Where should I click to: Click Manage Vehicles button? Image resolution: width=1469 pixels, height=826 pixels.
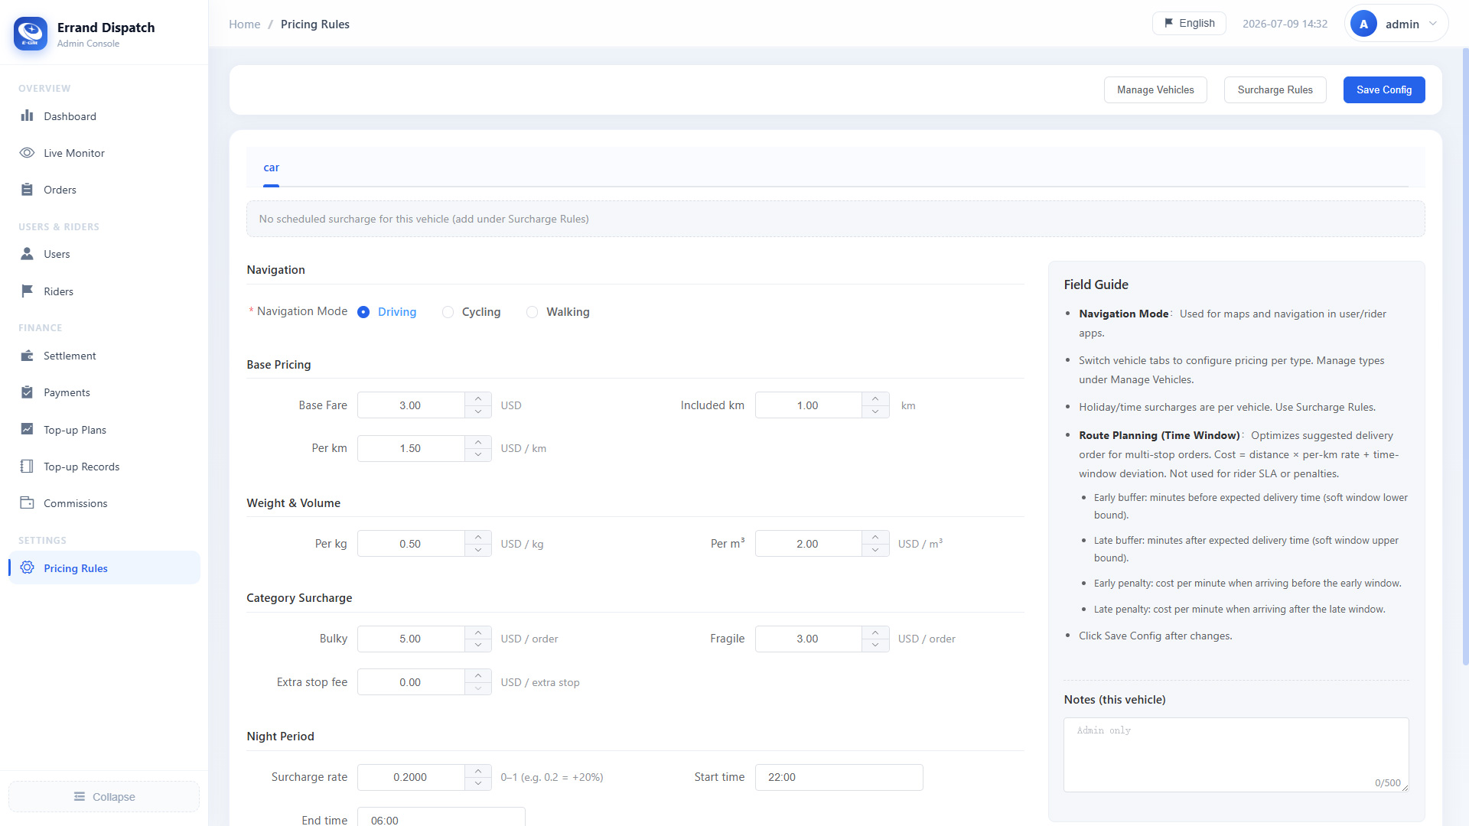click(1155, 89)
